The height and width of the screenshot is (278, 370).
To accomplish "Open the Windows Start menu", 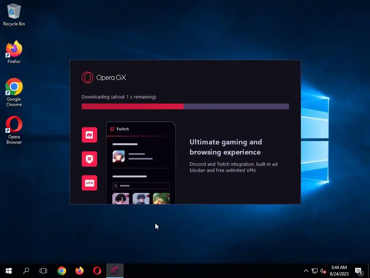I will coord(9,271).
